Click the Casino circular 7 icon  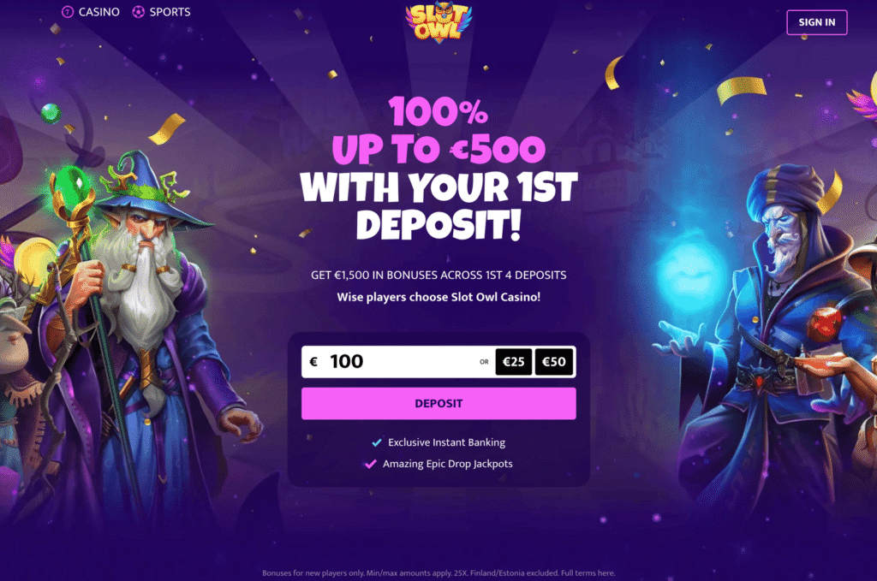tap(68, 12)
